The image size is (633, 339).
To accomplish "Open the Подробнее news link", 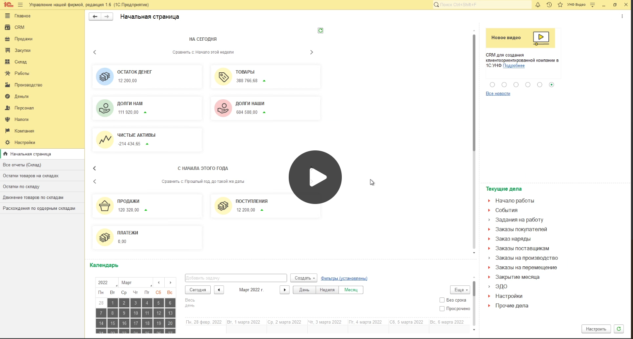I will [514, 66].
